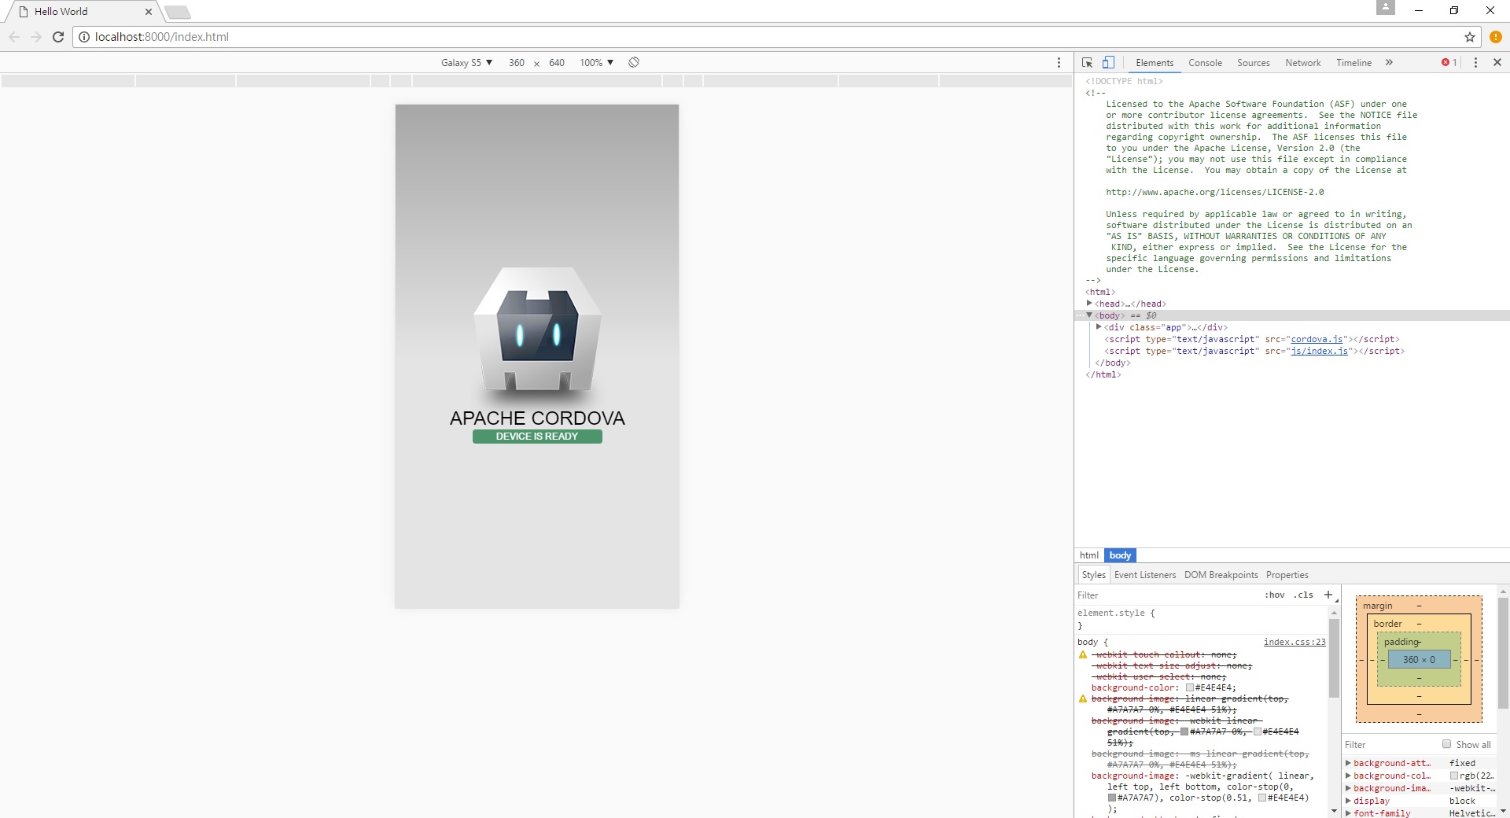Select the Styles sidebar tab
Screen dimensions: 1510x818
(x=1093, y=575)
